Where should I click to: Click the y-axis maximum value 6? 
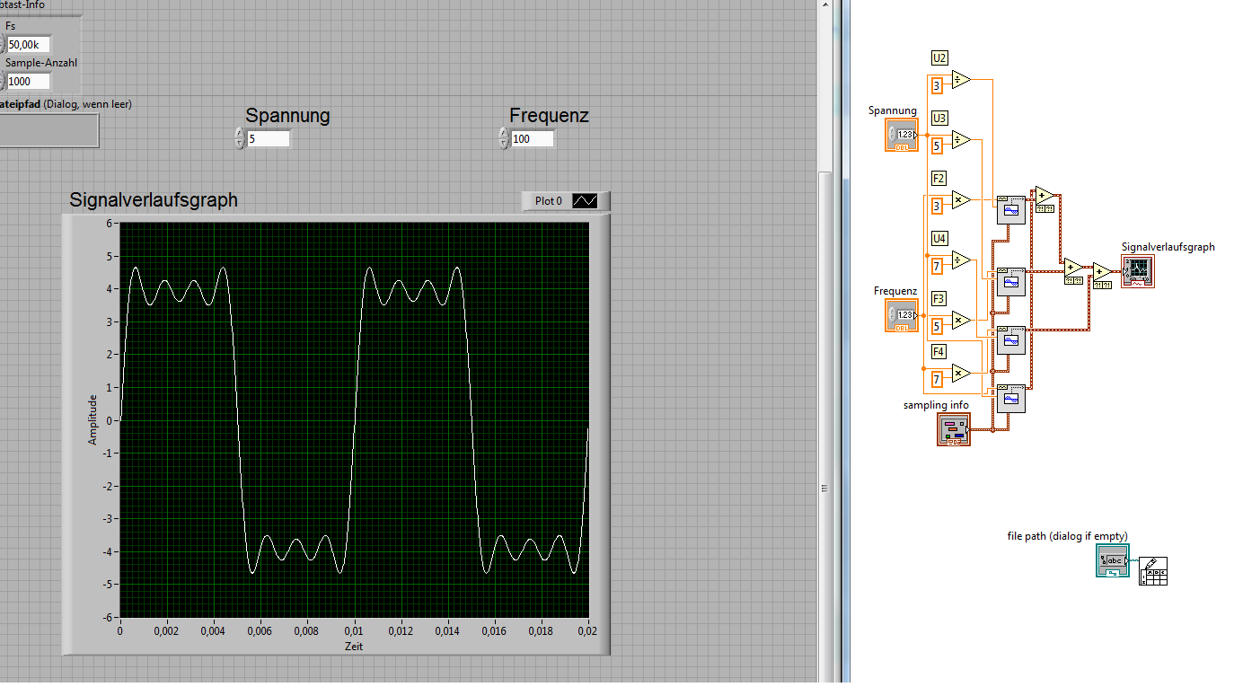pos(109,223)
